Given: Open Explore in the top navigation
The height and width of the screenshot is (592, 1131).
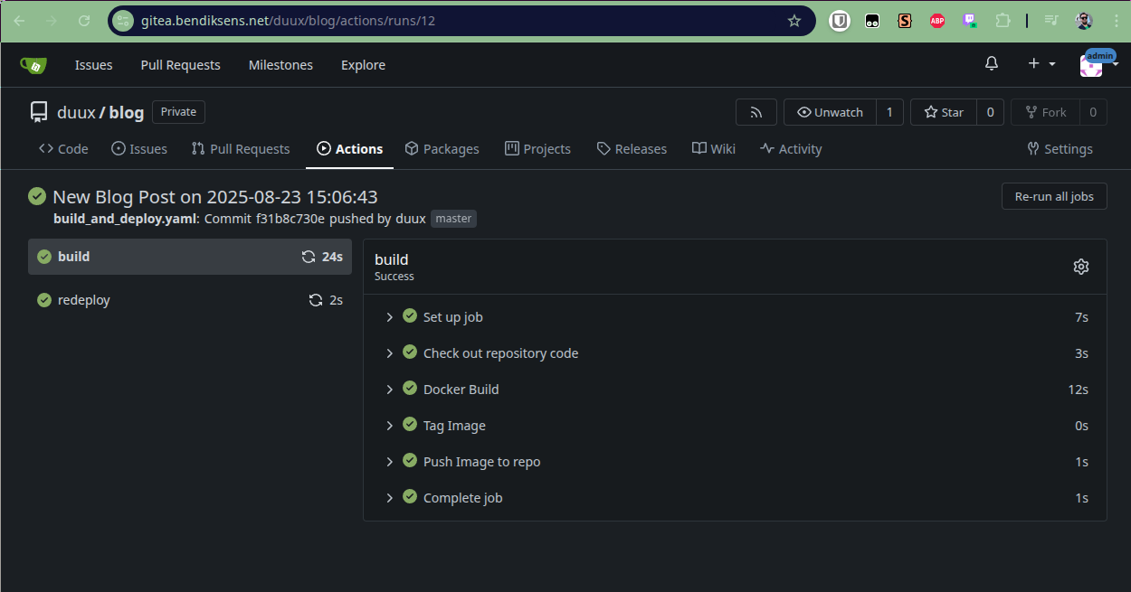Looking at the screenshot, I should (363, 65).
